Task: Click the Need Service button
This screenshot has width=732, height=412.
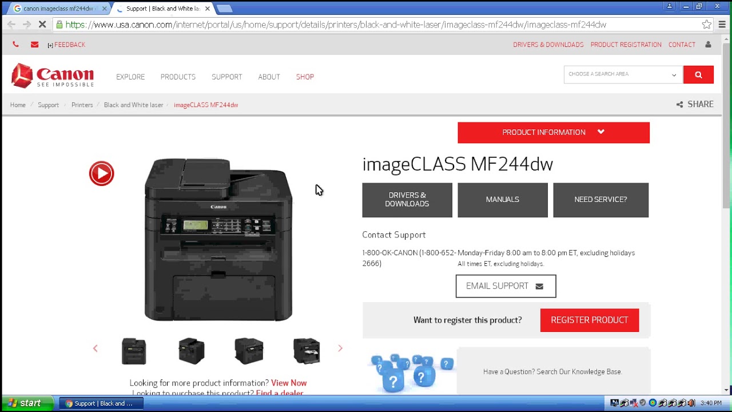Action: [600, 200]
